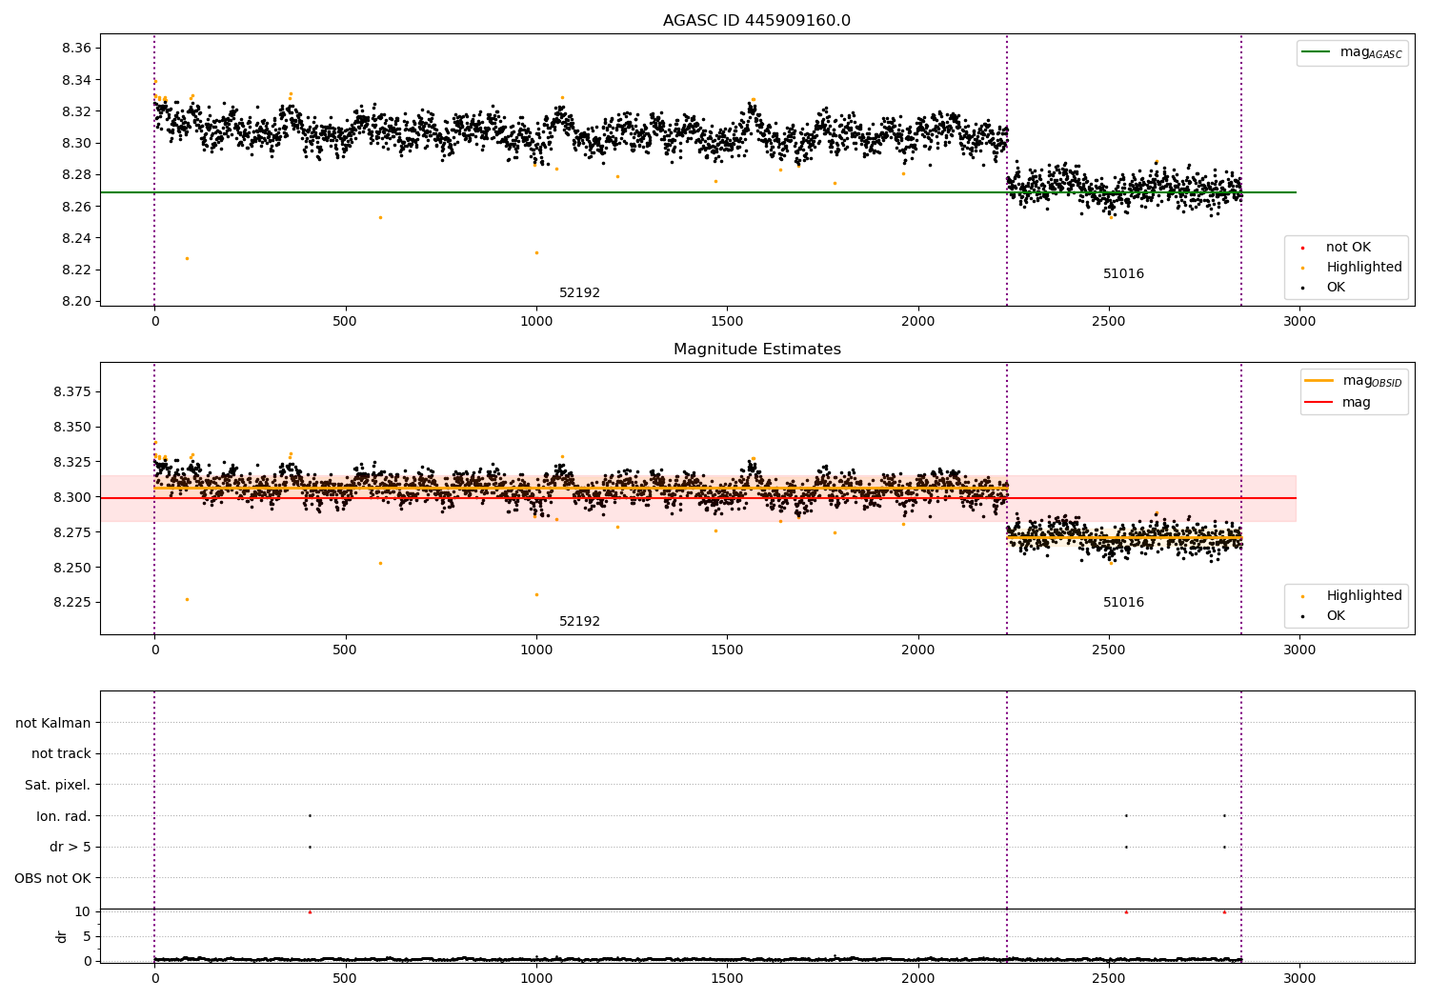
Task: Click the green mag AGASC legend line
Action: 1317,52
